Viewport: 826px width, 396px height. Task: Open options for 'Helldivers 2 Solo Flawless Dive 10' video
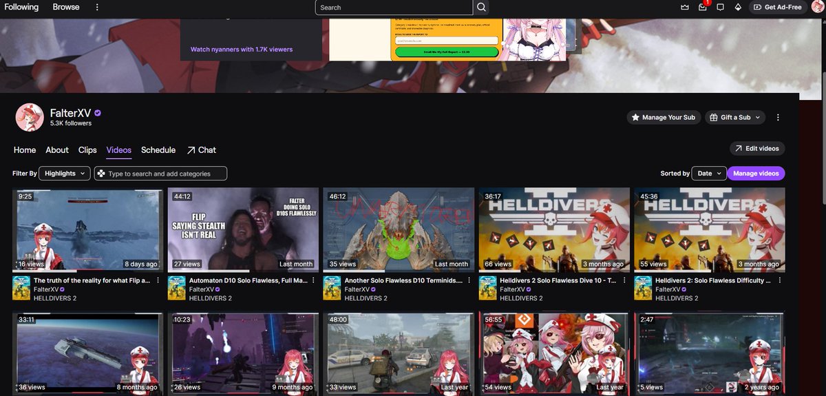pos(625,280)
